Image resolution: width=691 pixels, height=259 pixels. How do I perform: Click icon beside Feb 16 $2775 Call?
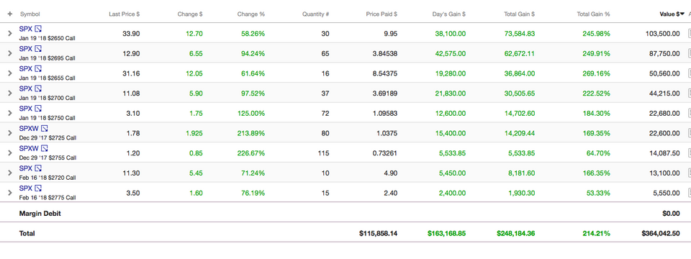click(x=38, y=188)
